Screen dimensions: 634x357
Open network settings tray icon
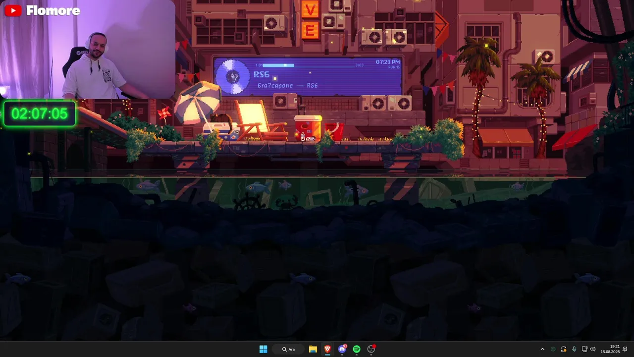(x=584, y=349)
